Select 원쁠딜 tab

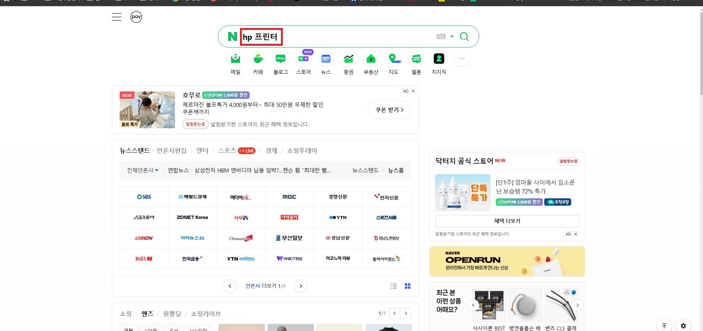point(172,314)
